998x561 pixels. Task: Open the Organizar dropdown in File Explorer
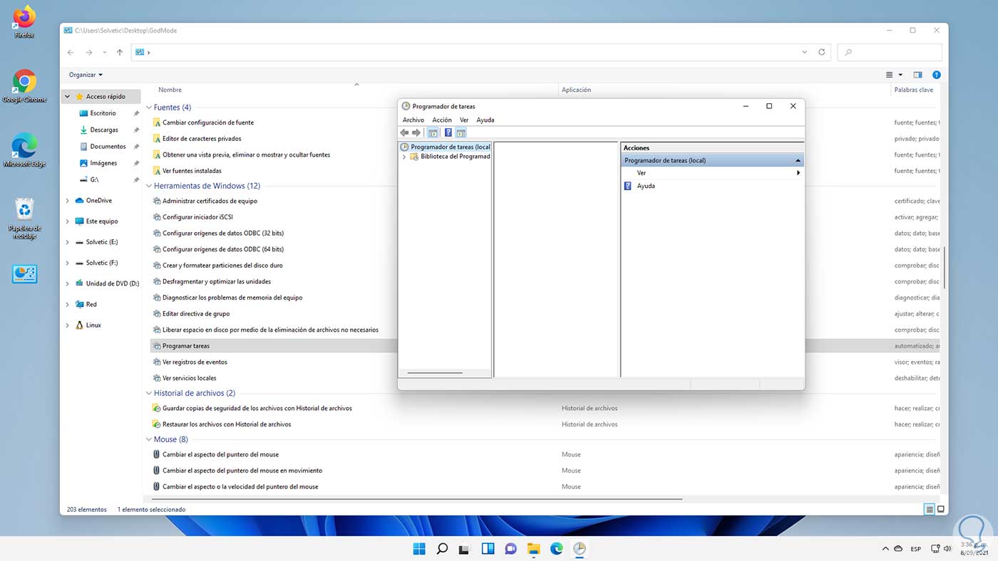coord(86,75)
